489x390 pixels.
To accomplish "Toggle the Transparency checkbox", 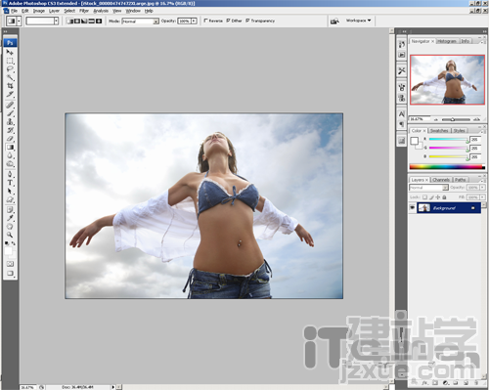I will point(247,21).
